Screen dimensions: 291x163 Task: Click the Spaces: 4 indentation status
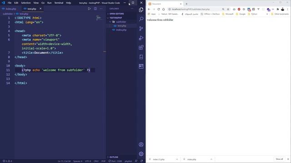78,161
